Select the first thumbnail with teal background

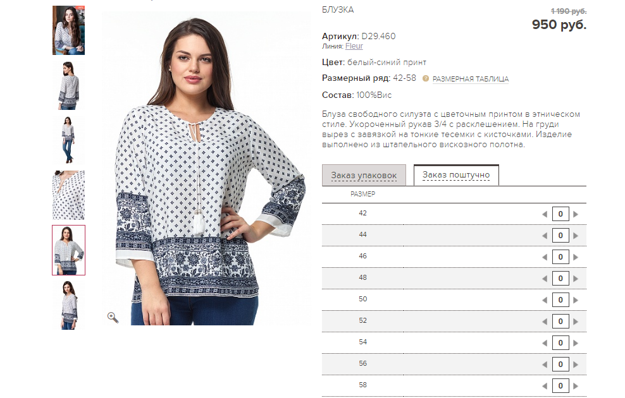coord(68,30)
